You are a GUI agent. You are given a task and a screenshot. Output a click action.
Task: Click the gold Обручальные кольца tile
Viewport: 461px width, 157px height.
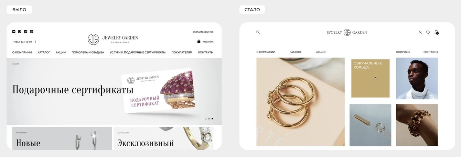pos(370,78)
